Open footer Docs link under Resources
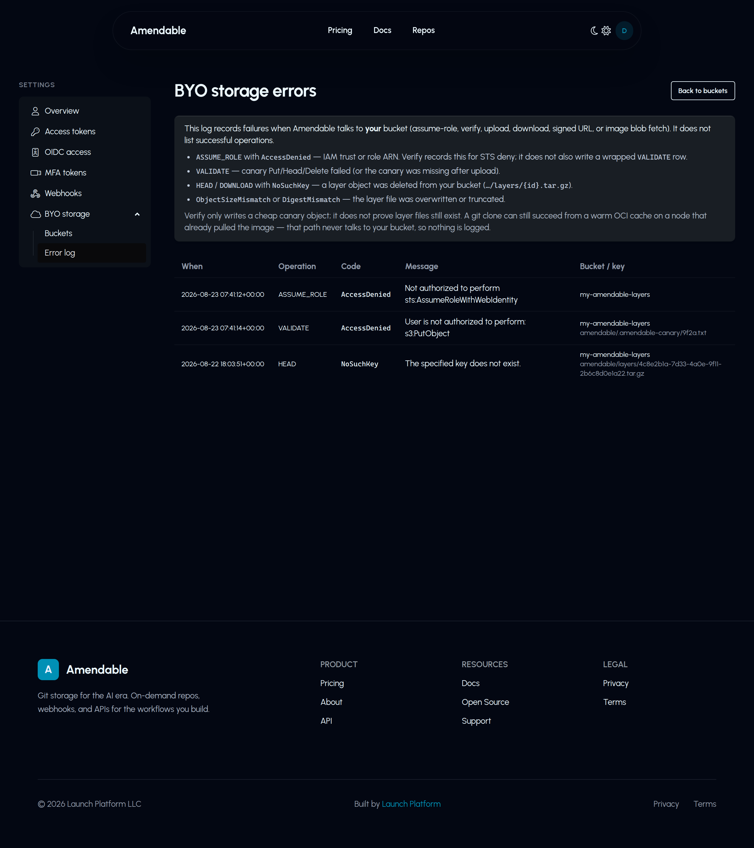Image resolution: width=754 pixels, height=848 pixels. click(x=471, y=683)
